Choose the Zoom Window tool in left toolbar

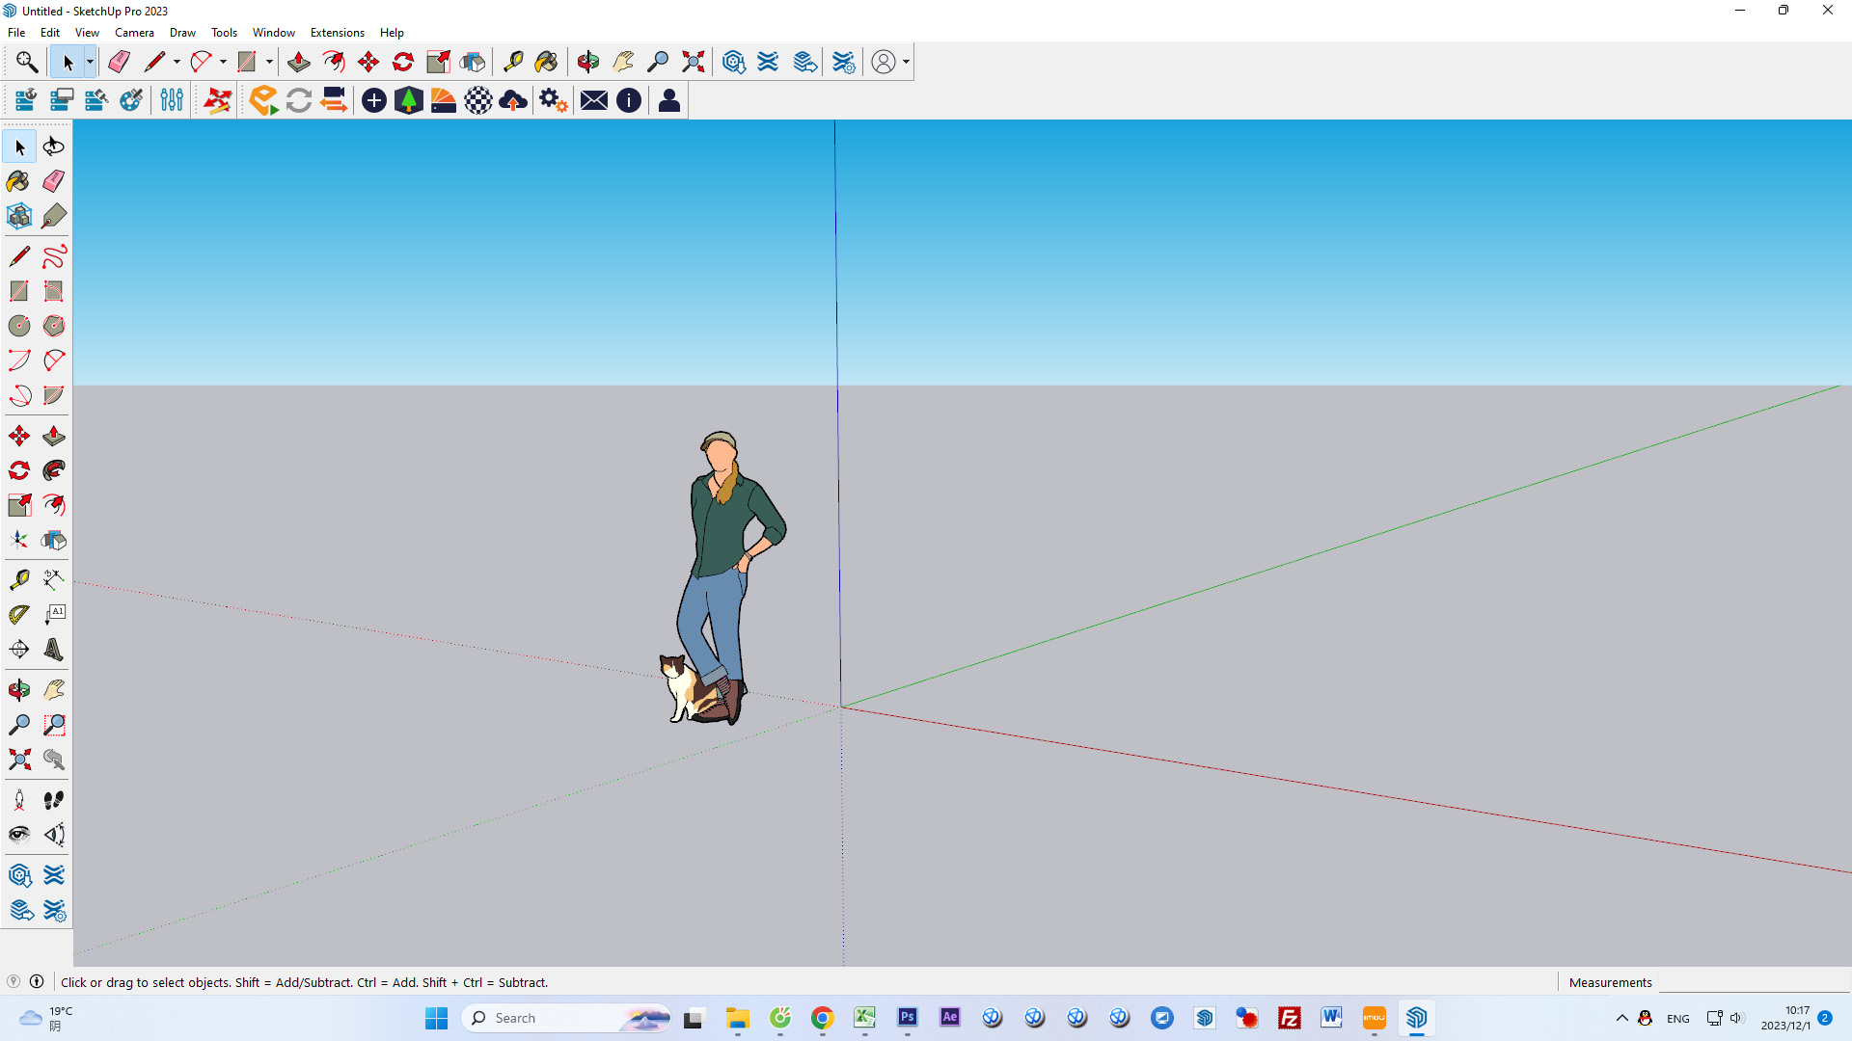[54, 725]
